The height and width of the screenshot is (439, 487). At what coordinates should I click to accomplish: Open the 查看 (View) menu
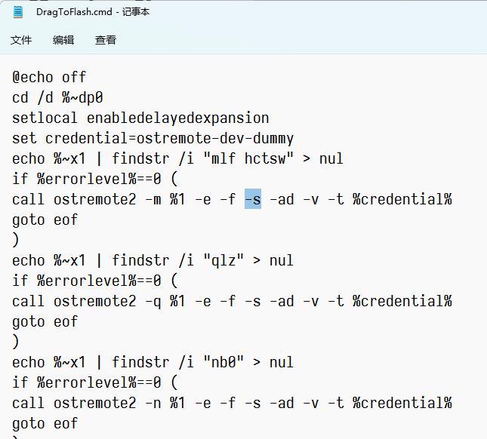pyautogui.click(x=106, y=40)
